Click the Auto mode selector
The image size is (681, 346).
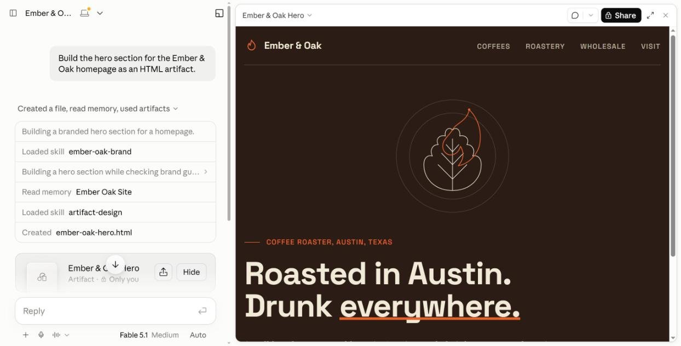[198, 335]
